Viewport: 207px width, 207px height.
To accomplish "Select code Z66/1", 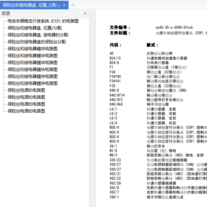I will (114, 197).
